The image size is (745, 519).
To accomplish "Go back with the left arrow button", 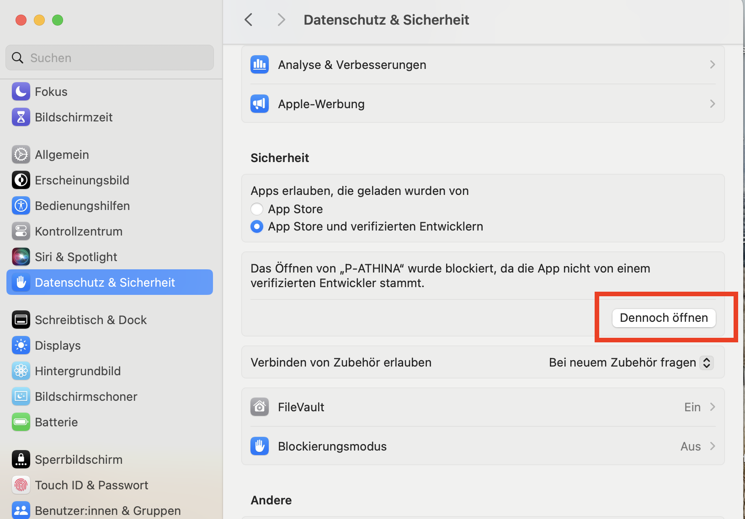I will pos(249,20).
